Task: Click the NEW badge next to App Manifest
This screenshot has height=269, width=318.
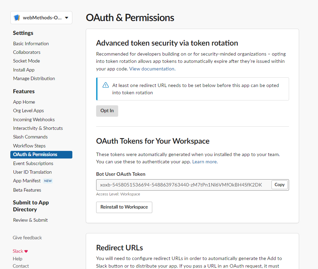Action: tap(48, 181)
